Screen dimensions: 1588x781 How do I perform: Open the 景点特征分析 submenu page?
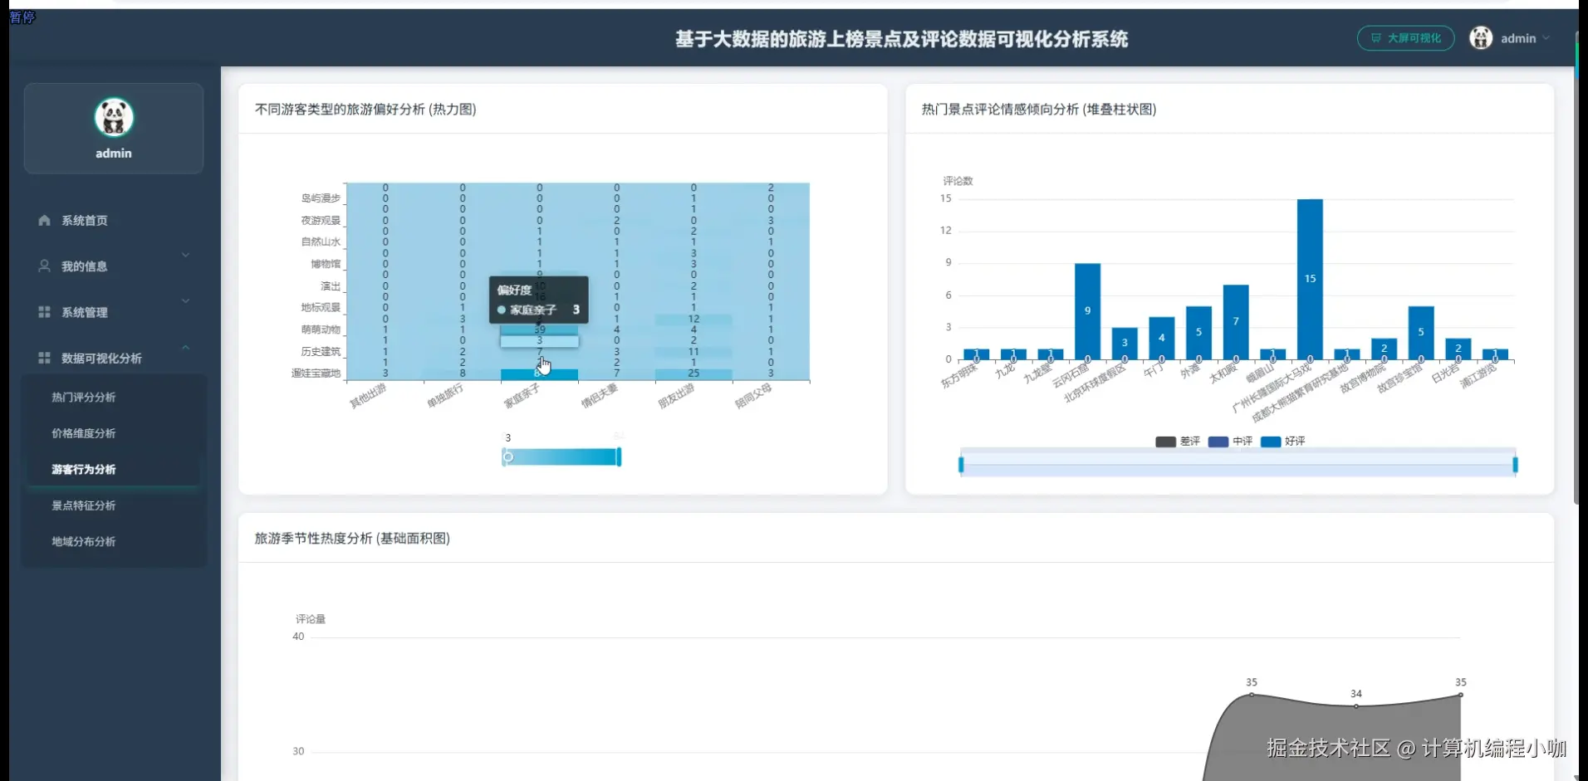[x=83, y=505]
